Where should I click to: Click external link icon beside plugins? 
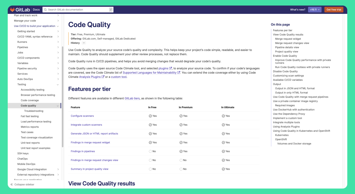[170, 68]
